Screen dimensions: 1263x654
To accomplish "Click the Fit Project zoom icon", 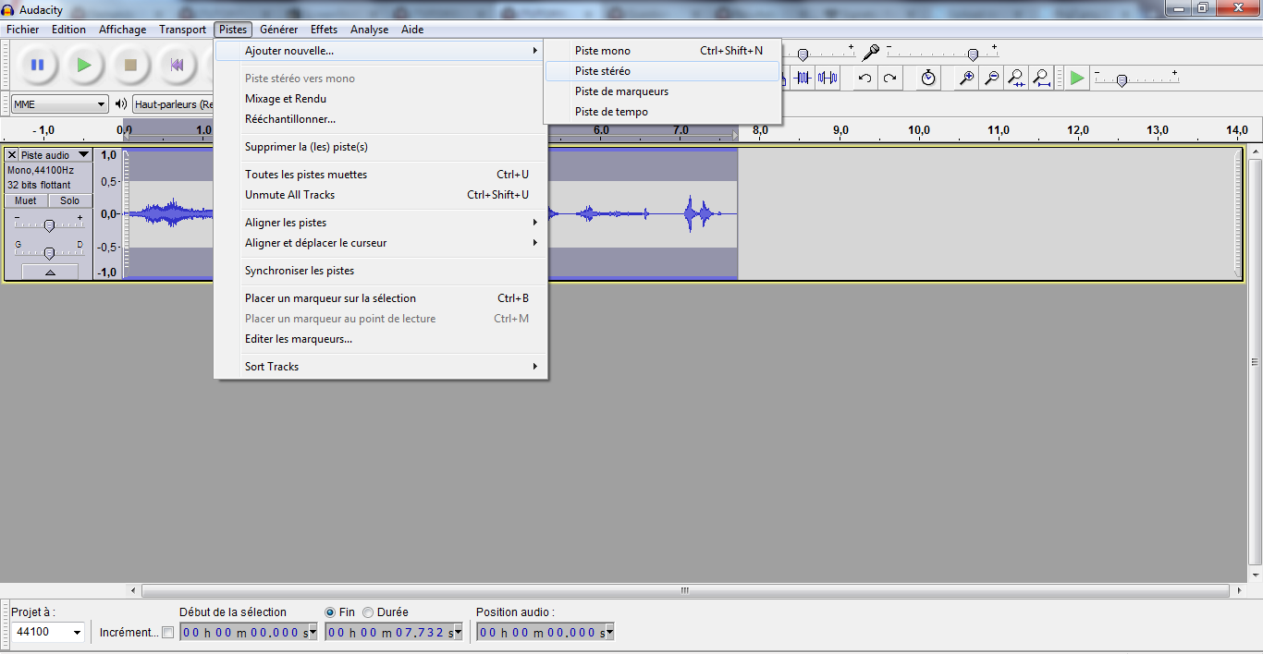I will (1041, 79).
